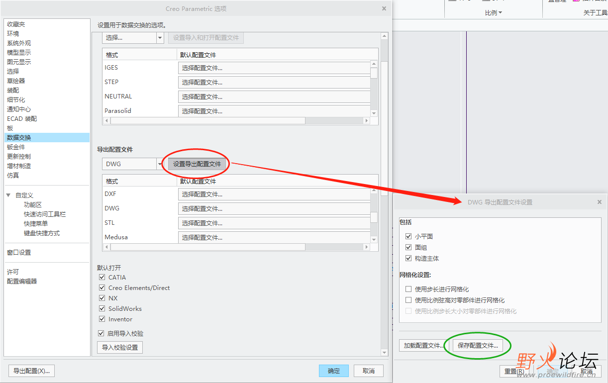
Task: Expand 比例 ribbon group dropdown
Action: (x=494, y=13)
